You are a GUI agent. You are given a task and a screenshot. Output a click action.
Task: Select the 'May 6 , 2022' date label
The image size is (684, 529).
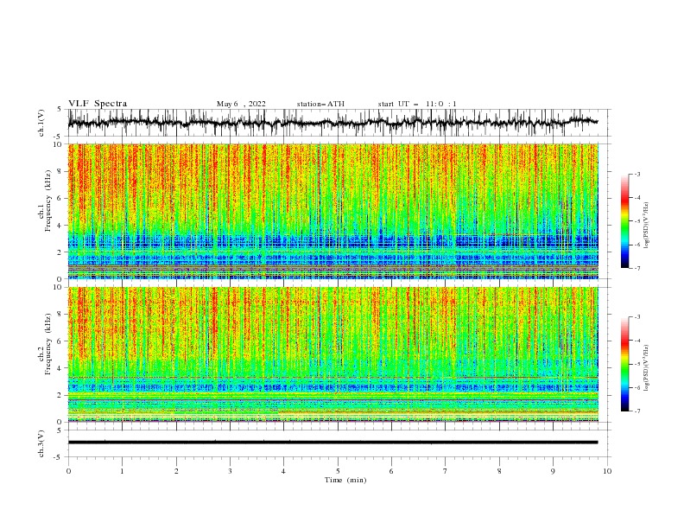point(241,104)
